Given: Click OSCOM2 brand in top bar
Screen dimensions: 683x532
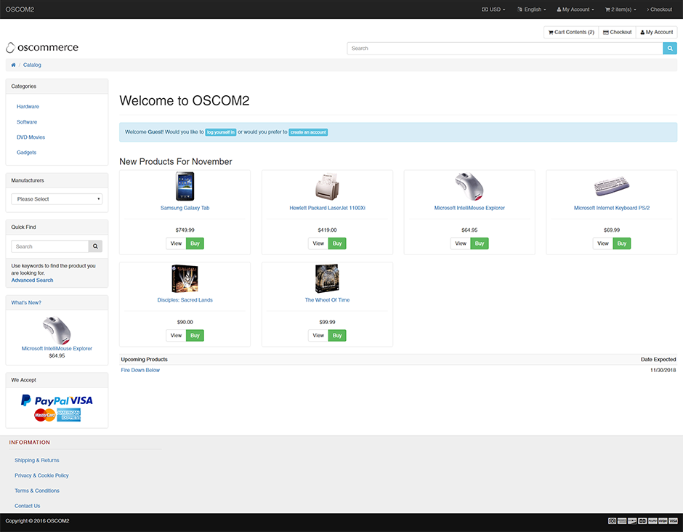Looking at the screenshot, I should pos(20,9).
